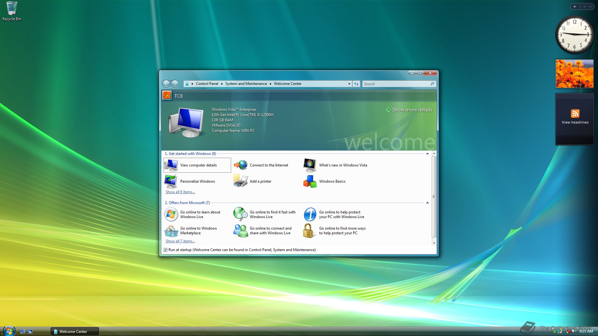Screen dimensions: 598x336
Task: Click the network disconnected tray icon
Action: click(x=568, y=331)
